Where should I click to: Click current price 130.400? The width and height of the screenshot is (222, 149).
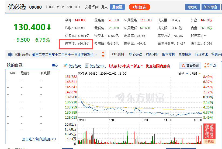tap(30, 27)
